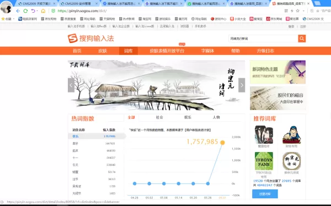Go to the browser home page icon
Image resolution: width=331 pixels, height=206 pixels.
pos(43,11)
